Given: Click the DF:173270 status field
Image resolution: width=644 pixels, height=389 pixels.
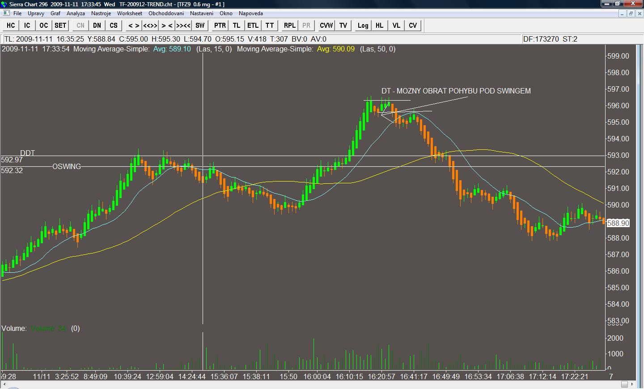Looking at the screenshot, I should 541,39.
